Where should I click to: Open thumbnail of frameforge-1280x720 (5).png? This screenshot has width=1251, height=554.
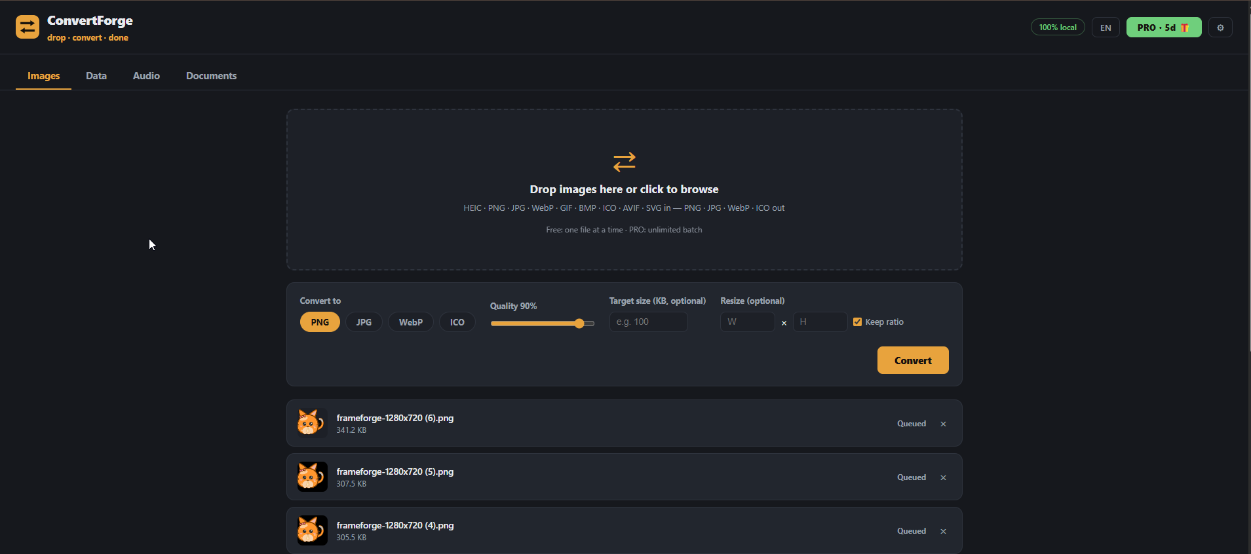coord(312,477)
